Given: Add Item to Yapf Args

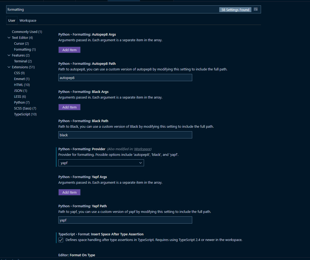Looking at the screenshot, I should pyautogui.click(x=69, y=192).
